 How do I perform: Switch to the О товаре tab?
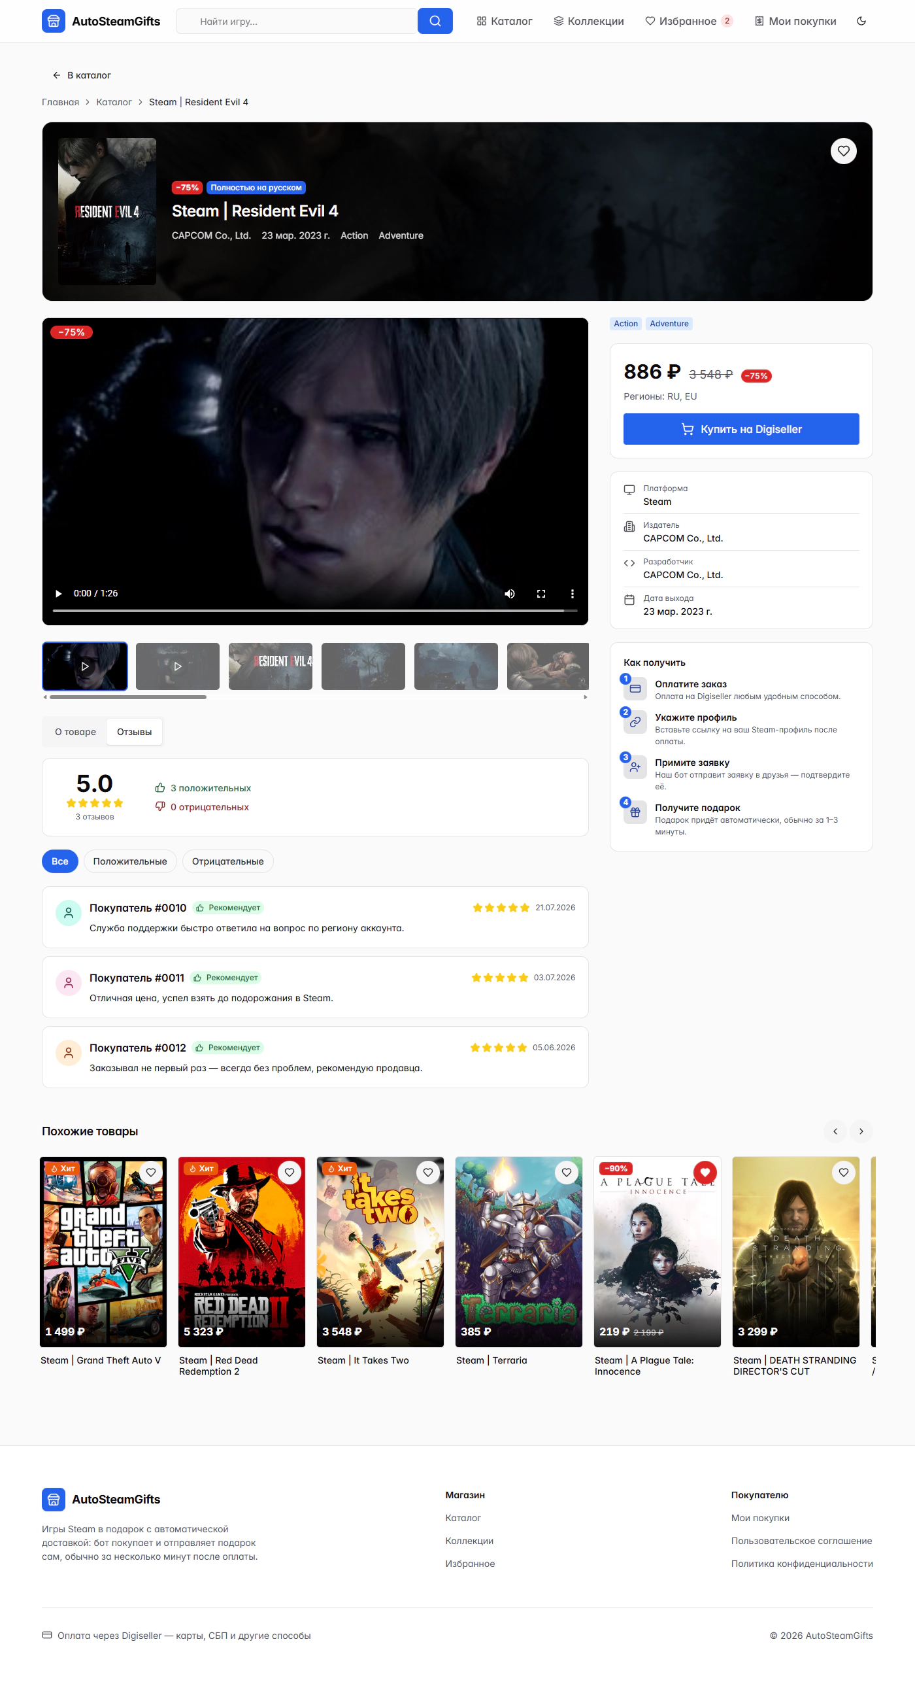[75, 732]
